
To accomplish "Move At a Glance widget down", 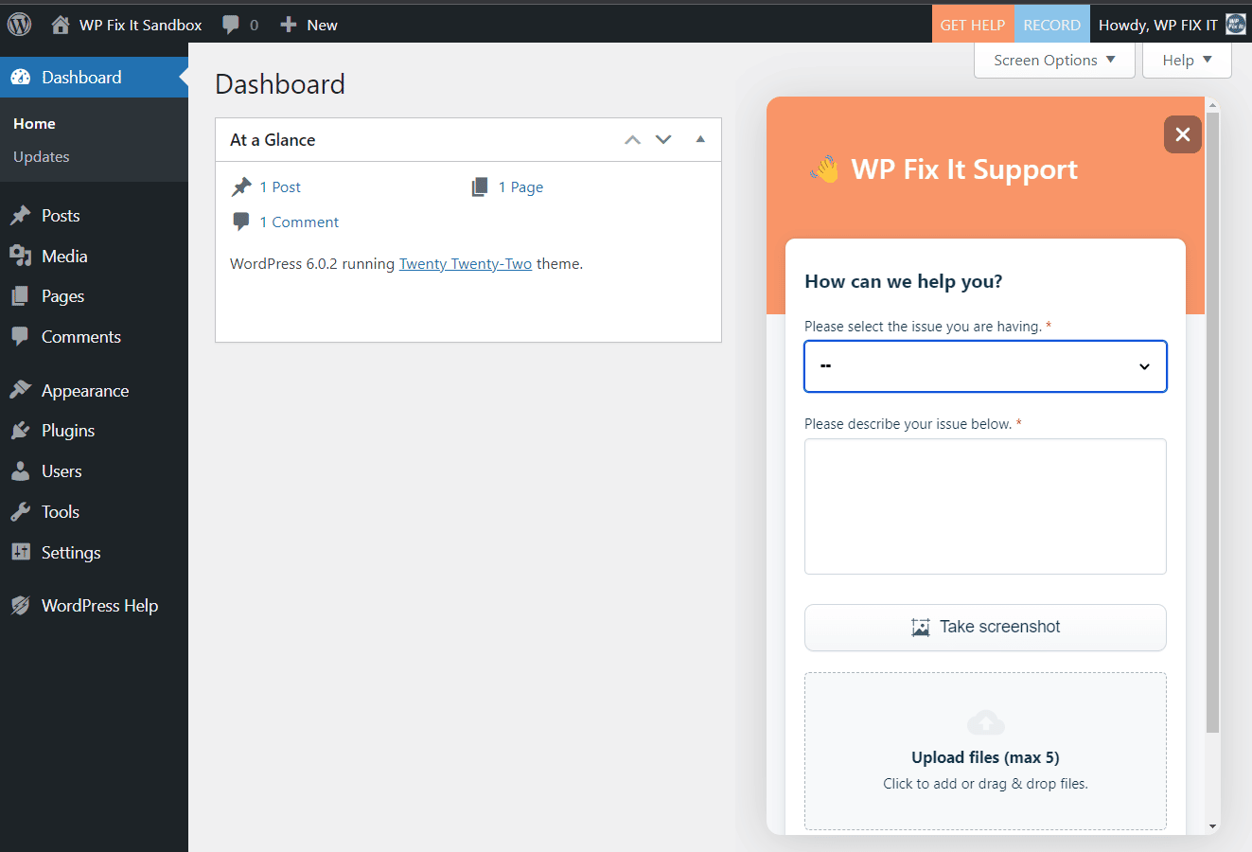I will pos(663,140).
